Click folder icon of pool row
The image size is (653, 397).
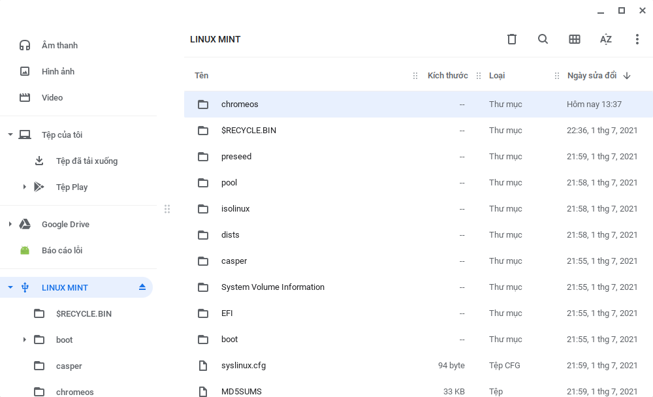click(203, 183)
